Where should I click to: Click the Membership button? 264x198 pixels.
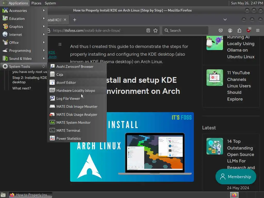point(236,177)
